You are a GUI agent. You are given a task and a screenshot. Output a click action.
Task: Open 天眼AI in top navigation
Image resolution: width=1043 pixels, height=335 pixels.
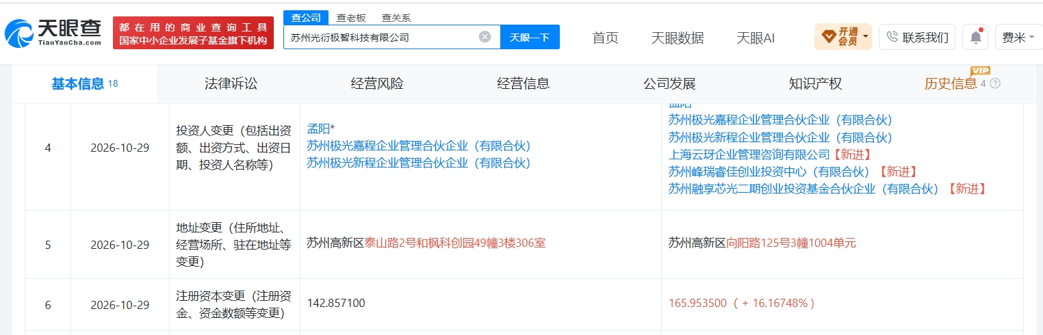(x=756, y=38)
